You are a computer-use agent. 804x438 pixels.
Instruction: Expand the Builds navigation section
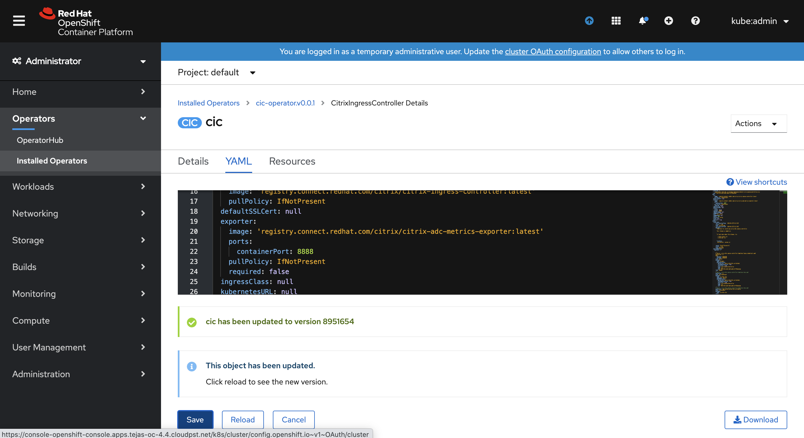point(81,267)
